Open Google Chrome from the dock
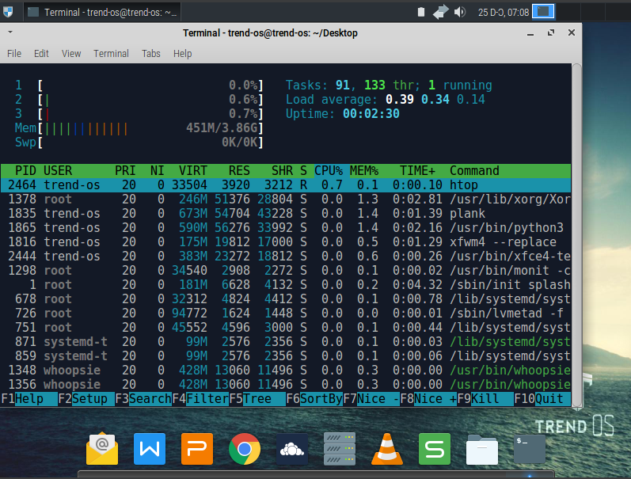This screenshot has height=479, width=631. tap(245, 449)
